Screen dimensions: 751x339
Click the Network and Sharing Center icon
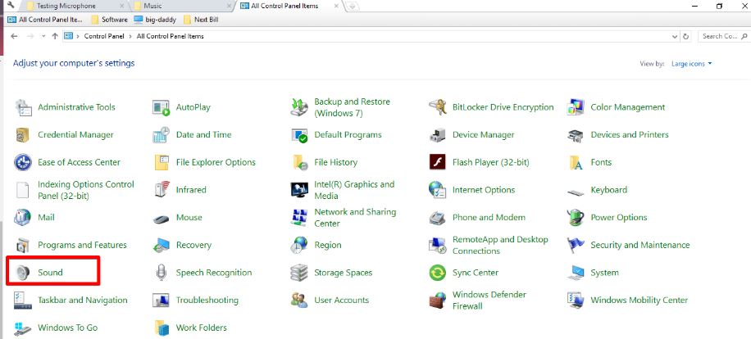click(299, 218)
